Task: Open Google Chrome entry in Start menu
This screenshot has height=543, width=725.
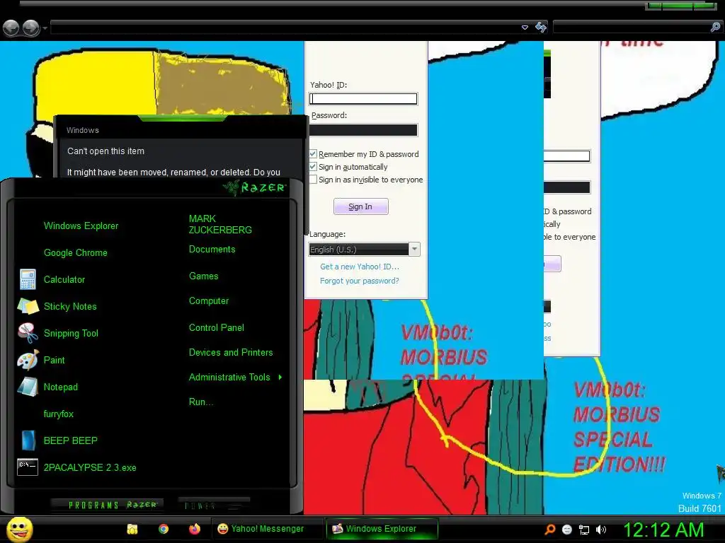Action: pos(75,252)
